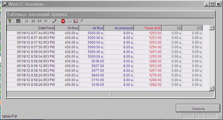The width and height of the screenshot is (223, 120).
Task: Select the Date/Time column header
Action: pyautogui.click(x=31, y=28)
